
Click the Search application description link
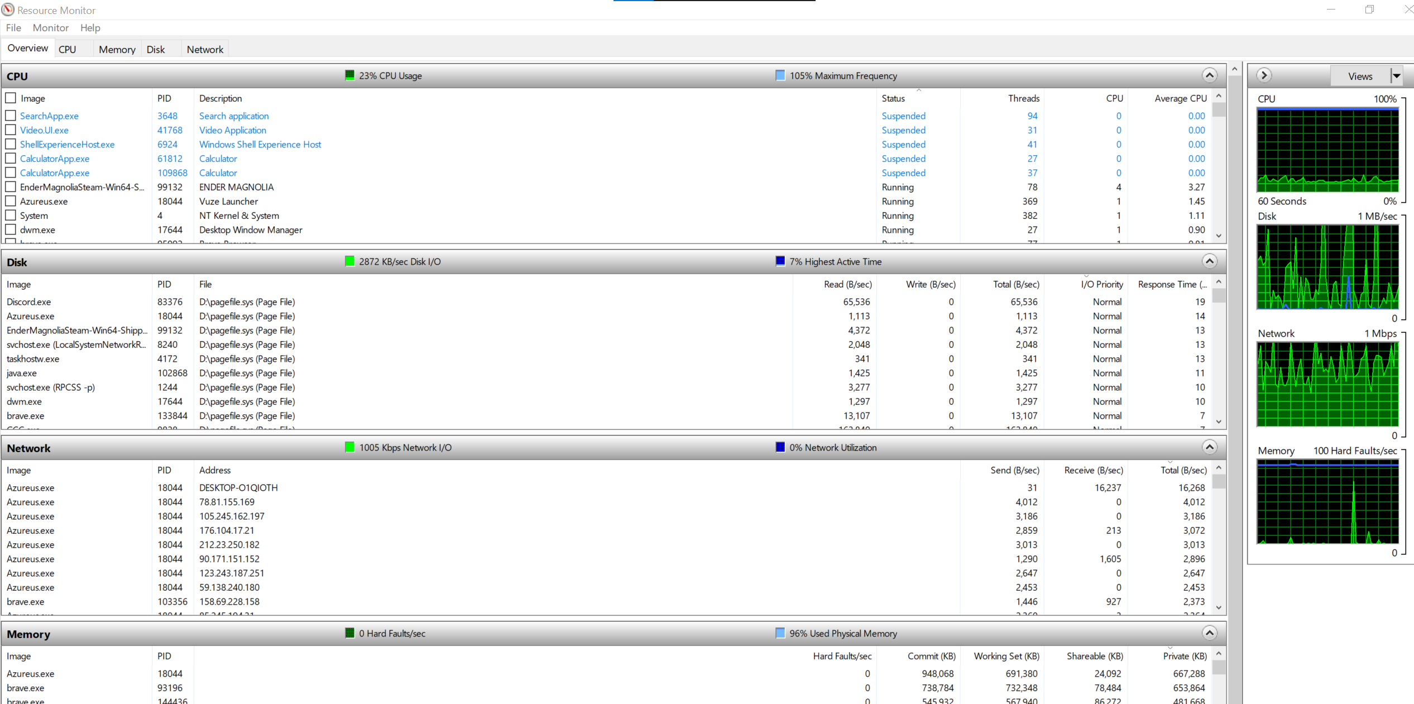coord(234,116)
